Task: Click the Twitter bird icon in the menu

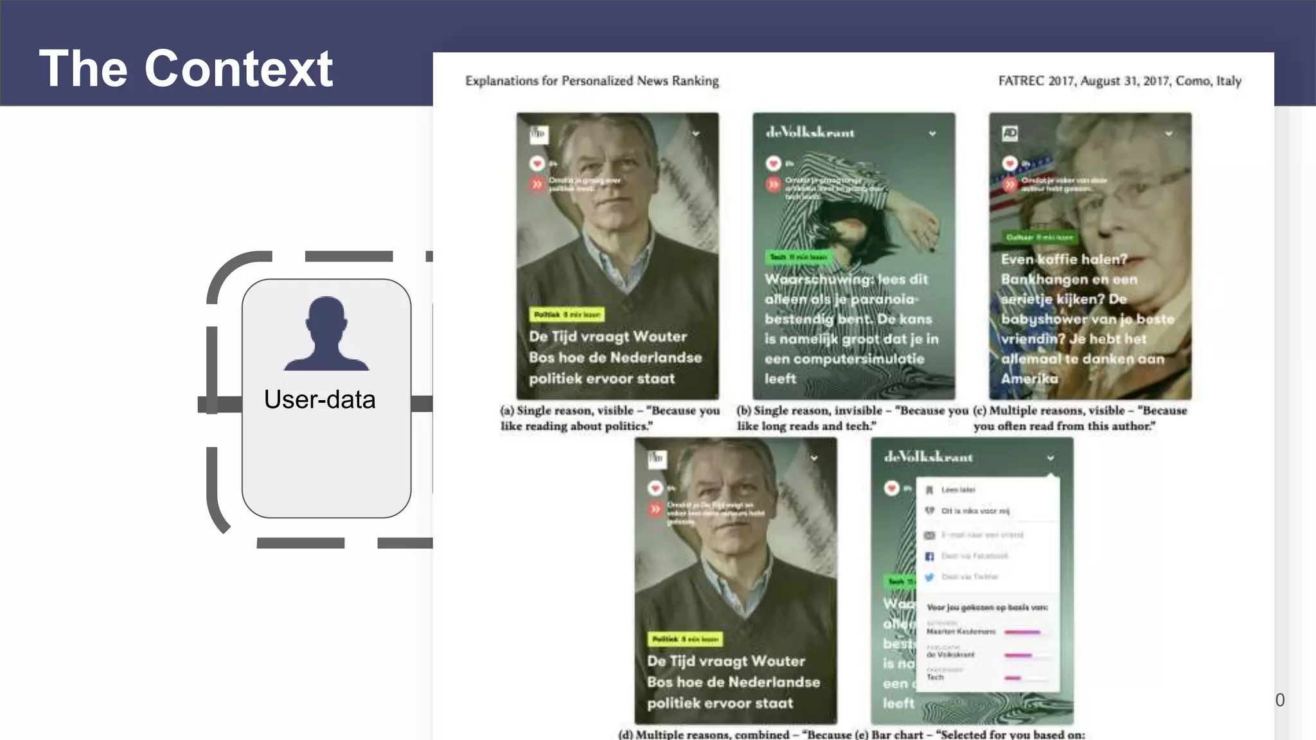Action: (x=929, y=577)
